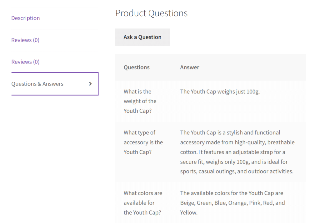The height and width of the screenshot is (223, 320).
Task: Select the second Reviews (0) tab
Action: point(25,62)
